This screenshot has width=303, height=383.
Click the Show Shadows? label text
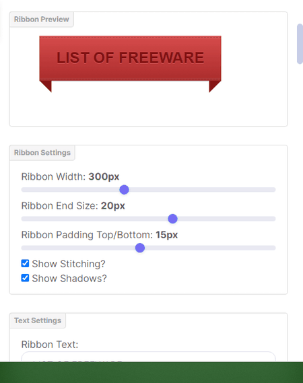(x=69, y=279)
